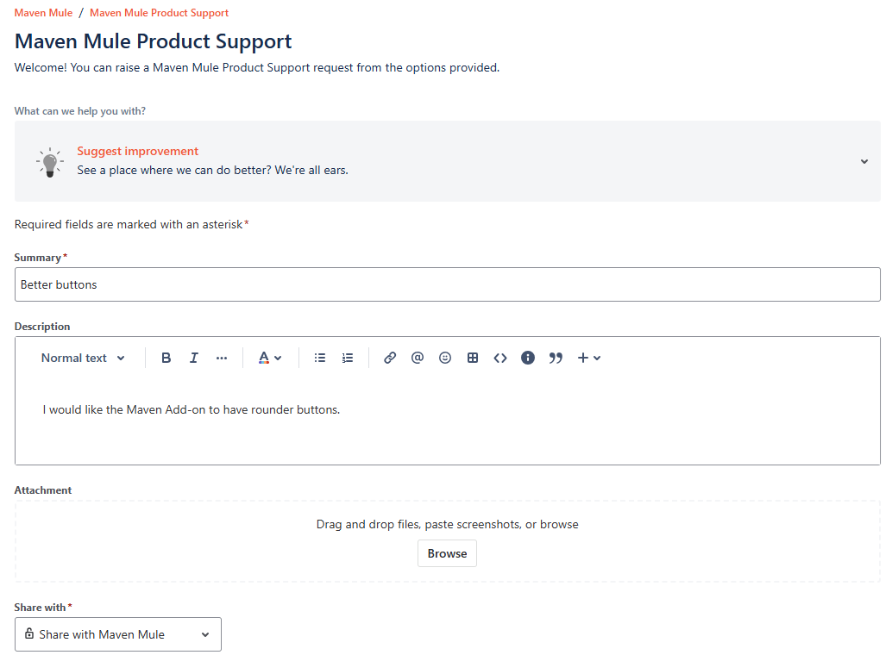Expand the insert plus menu
The width and height of the screenshot is (892, 655).
pyautogui.click(x=589, y=358)
